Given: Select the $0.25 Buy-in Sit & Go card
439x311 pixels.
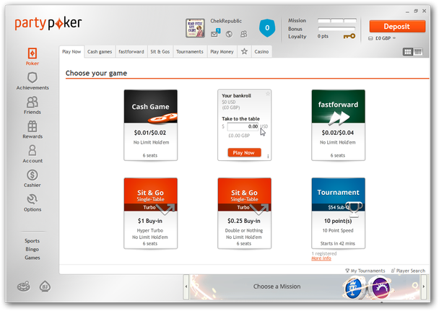Looking at the screenshot, I should click(x=245, y=213).
